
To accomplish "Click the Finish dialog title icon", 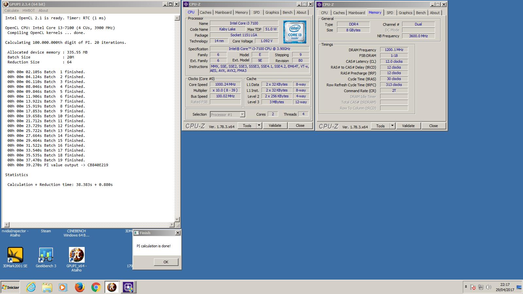I will 137,233.
